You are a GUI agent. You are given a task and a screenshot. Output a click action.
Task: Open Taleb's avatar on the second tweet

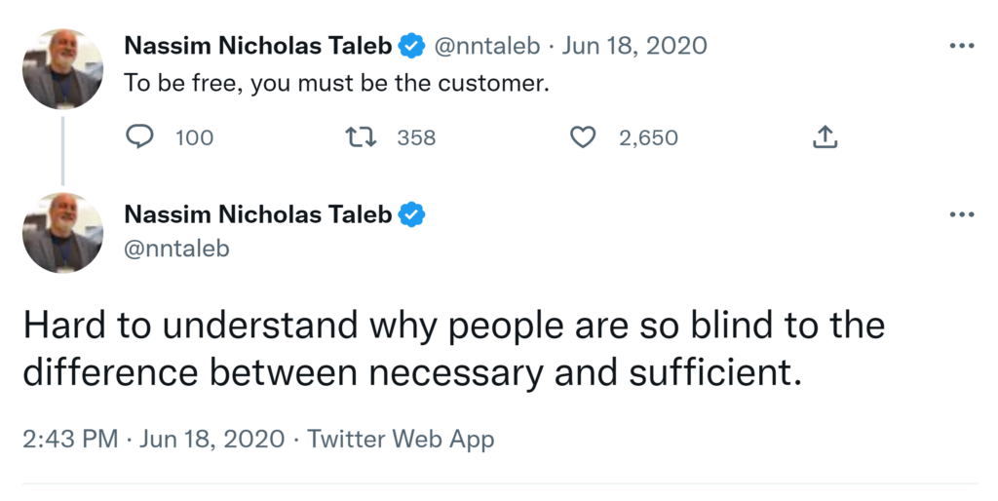tap(63, 232)
